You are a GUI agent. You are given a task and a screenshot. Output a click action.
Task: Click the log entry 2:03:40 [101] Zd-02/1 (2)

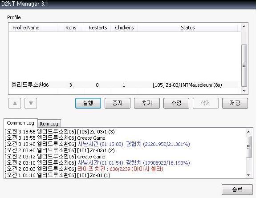point(60,150)
